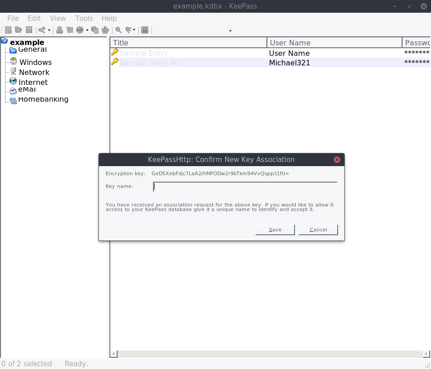Click the Network group icon
This screenshot has width=431, height=369.
tap(13, 71)
